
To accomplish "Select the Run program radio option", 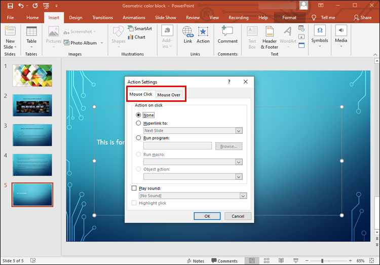I will (139, 138).
